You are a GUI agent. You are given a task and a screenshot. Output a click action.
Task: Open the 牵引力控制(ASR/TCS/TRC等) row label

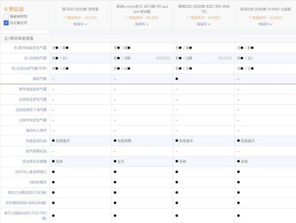25,216
